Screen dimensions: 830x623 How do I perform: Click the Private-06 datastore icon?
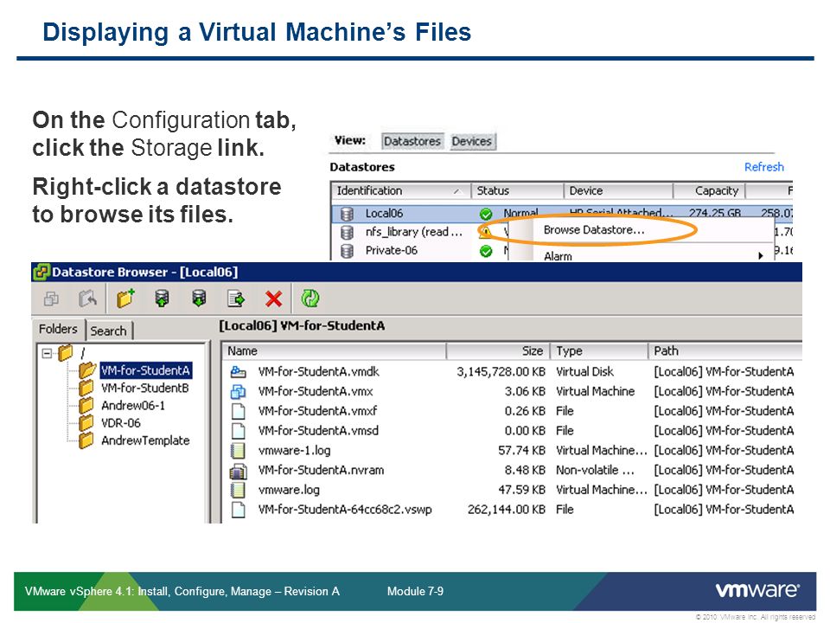(347, 251)
